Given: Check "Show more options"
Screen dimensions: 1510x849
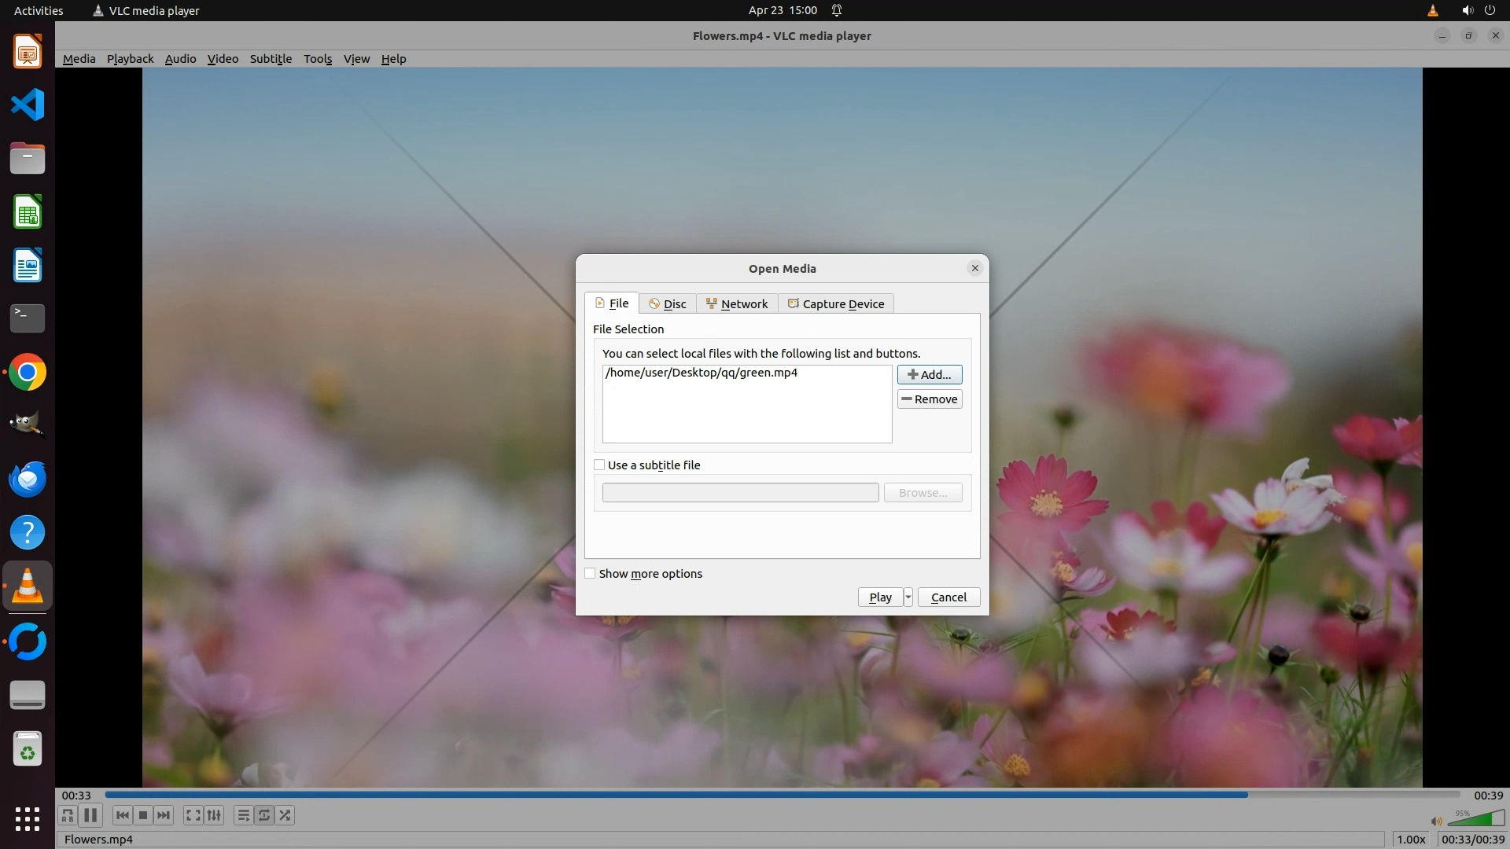Looking at the screenshot, I should click(x=590, y=574).
